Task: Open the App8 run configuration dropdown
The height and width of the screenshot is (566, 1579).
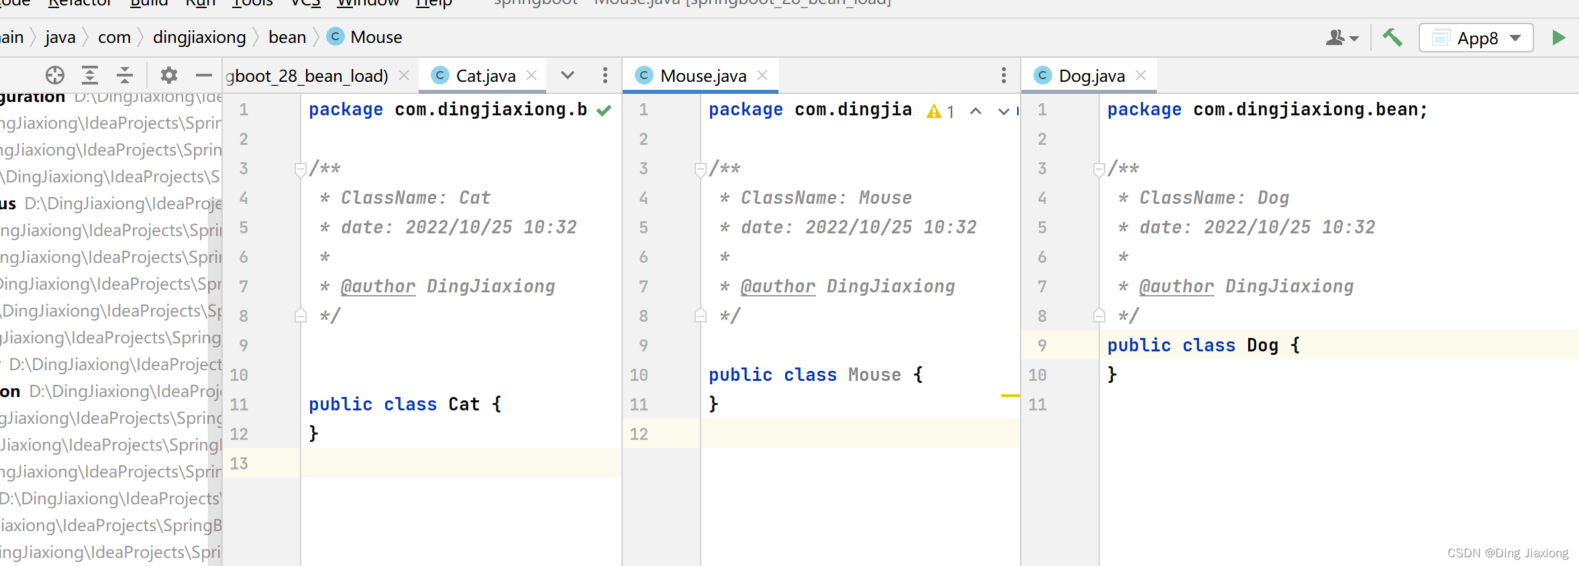Action: click(1476, 38)
